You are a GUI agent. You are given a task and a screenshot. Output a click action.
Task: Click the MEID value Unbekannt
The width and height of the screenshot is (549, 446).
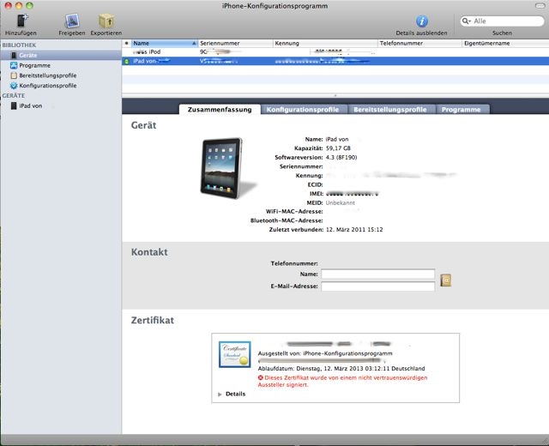click(341, 202)
